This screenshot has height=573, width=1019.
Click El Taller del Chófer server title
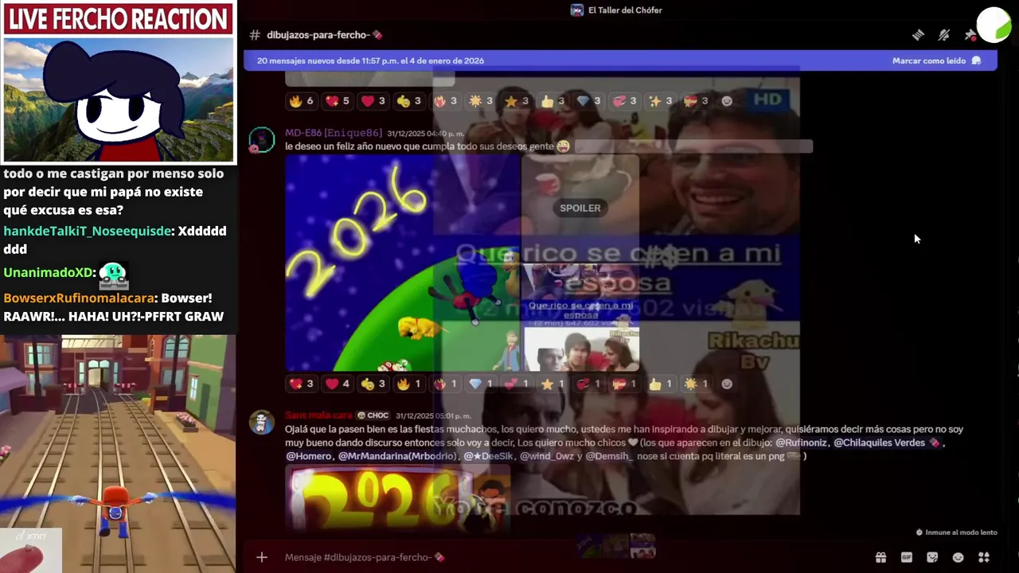tap(625, 10)
